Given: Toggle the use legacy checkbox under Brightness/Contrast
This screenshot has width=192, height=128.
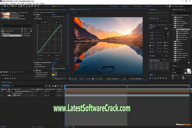Looking at the screenshot, I should pyautogui.click(x=53, y=68).
